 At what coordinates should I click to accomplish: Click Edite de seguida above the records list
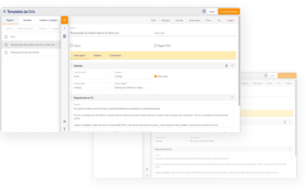coord(25,28)
